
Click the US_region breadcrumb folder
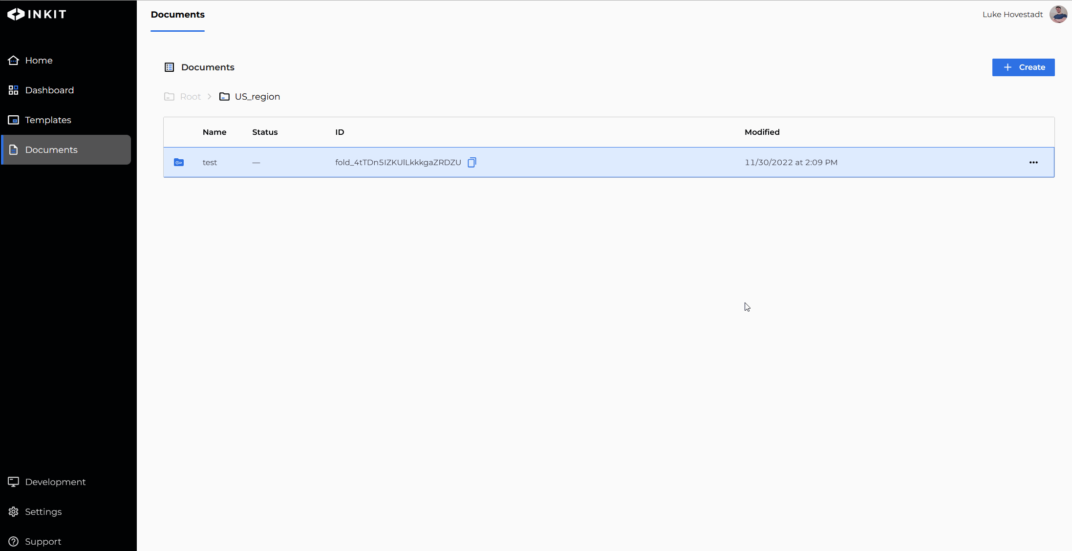click(x=257, y=97)
